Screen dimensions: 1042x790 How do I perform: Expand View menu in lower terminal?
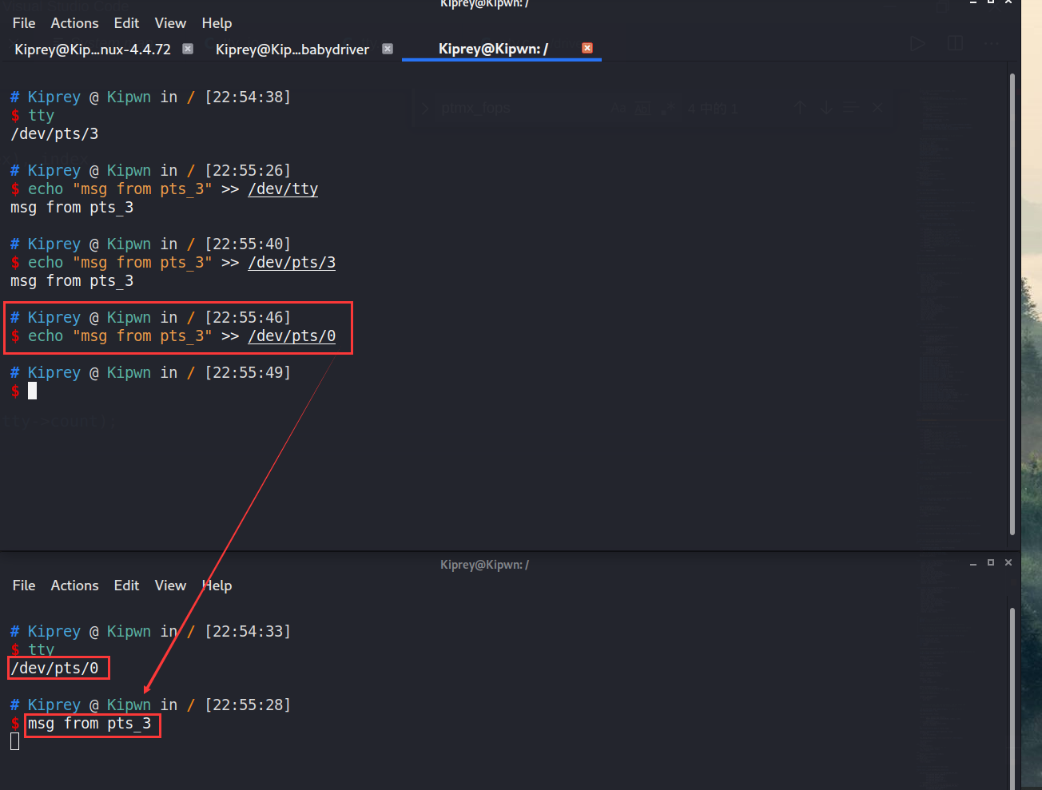[170, 586]
